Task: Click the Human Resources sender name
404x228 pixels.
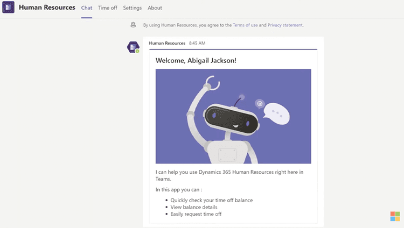Action: [167, 43]
